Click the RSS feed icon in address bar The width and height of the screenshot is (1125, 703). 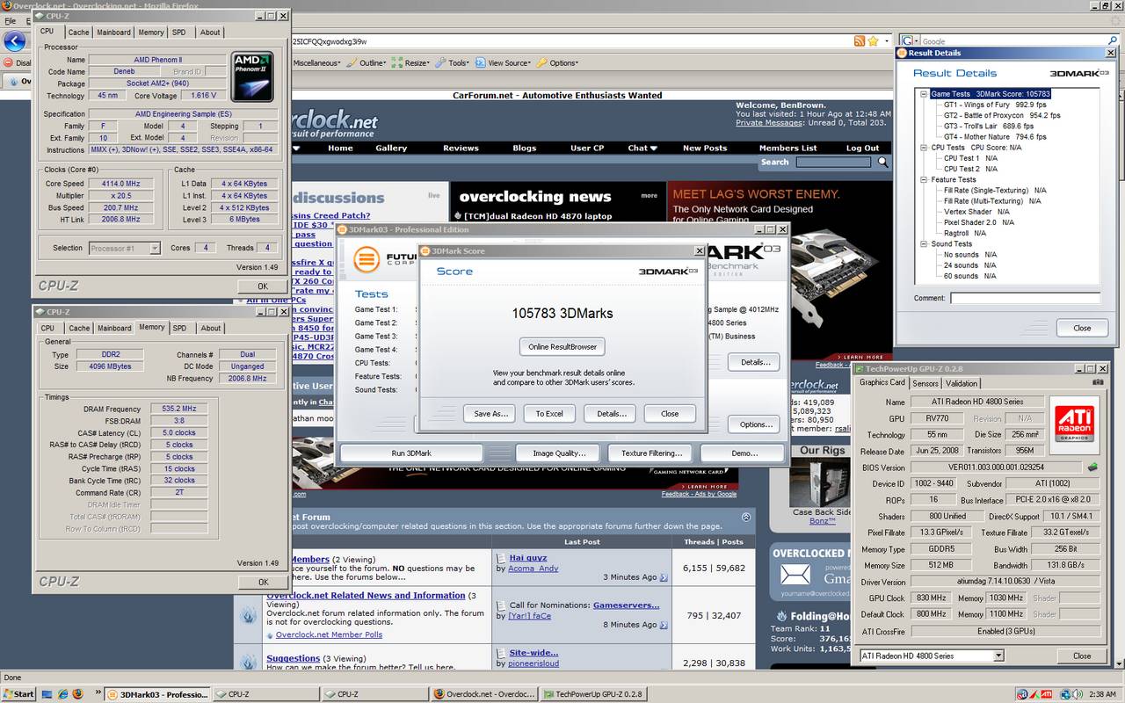click(x=860, y=41)
